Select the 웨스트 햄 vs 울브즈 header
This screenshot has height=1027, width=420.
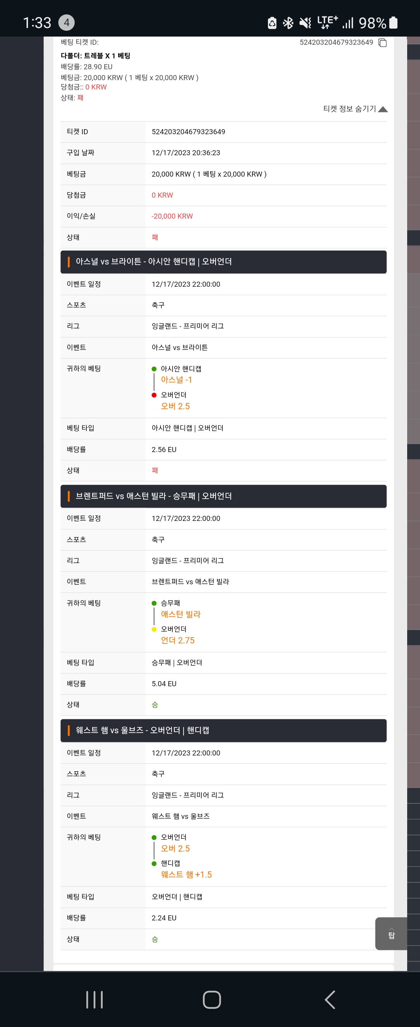[224, 731]
